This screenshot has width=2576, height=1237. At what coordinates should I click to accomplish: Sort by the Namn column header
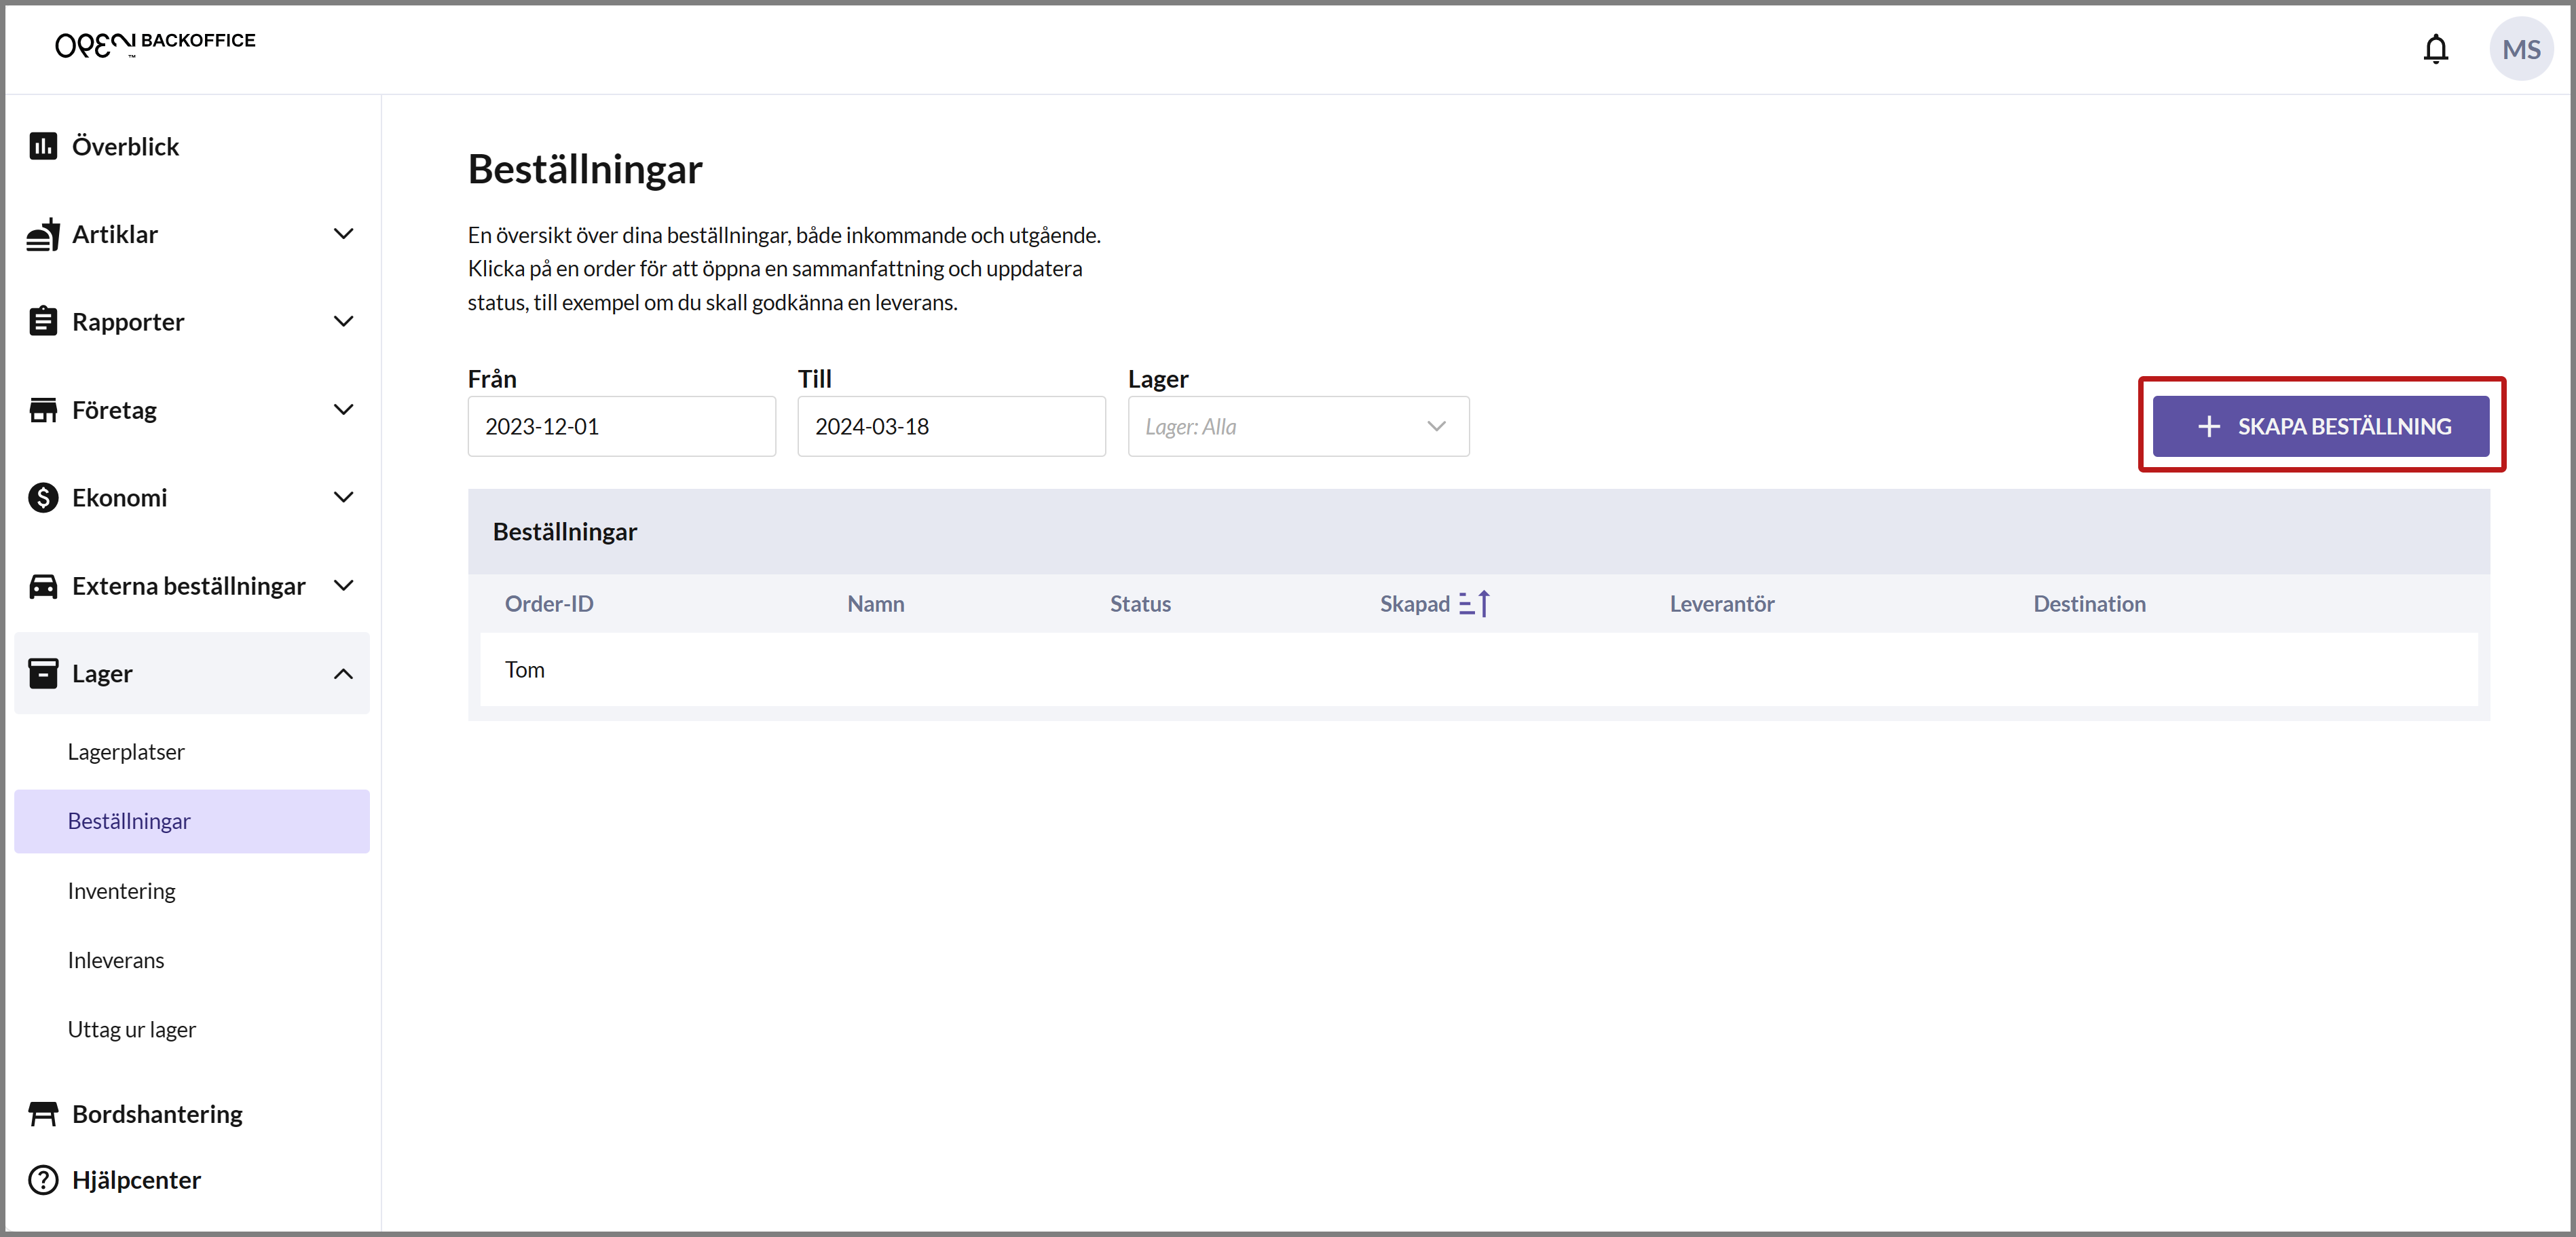[875, 603]
